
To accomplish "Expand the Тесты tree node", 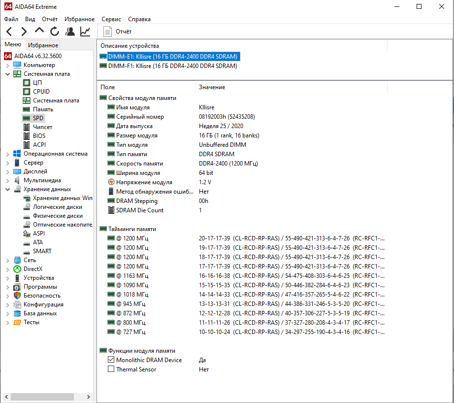I will (x=8, y=323).
